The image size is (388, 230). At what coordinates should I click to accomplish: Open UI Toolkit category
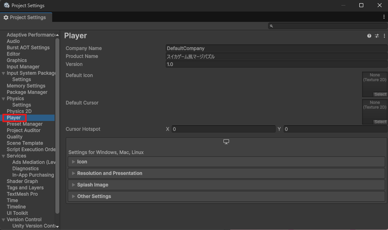(x=17, y=213)
